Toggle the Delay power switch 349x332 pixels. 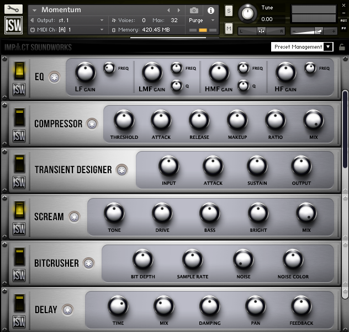(19, 303)
